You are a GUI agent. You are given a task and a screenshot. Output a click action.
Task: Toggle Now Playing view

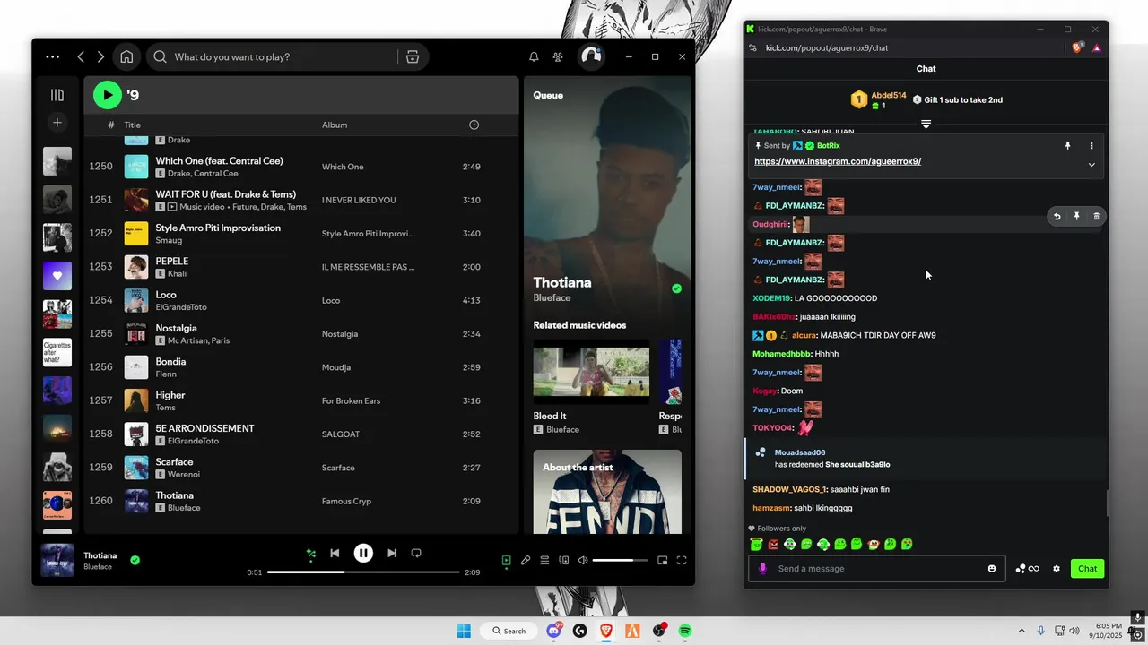point(507,561)
